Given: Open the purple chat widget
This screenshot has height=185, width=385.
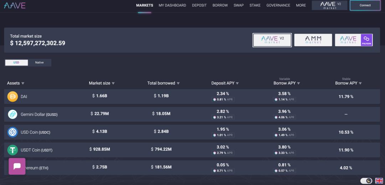Looking at the screenshot, I should [x=17, y=166].
